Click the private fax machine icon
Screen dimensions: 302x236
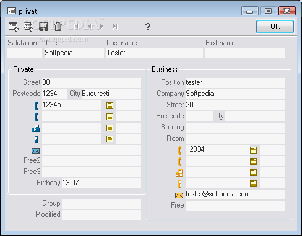pos(36,128)
